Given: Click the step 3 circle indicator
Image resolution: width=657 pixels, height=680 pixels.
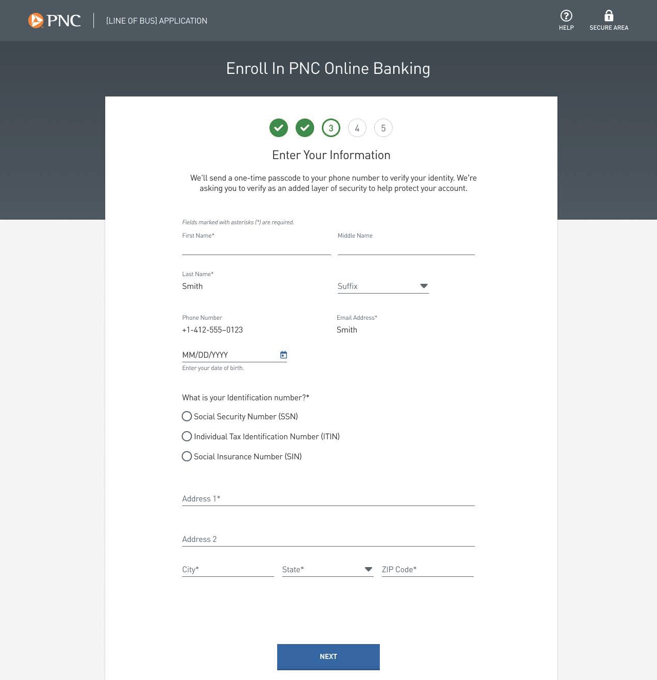Looking at the screenshot, I should [x=331, y=128].
